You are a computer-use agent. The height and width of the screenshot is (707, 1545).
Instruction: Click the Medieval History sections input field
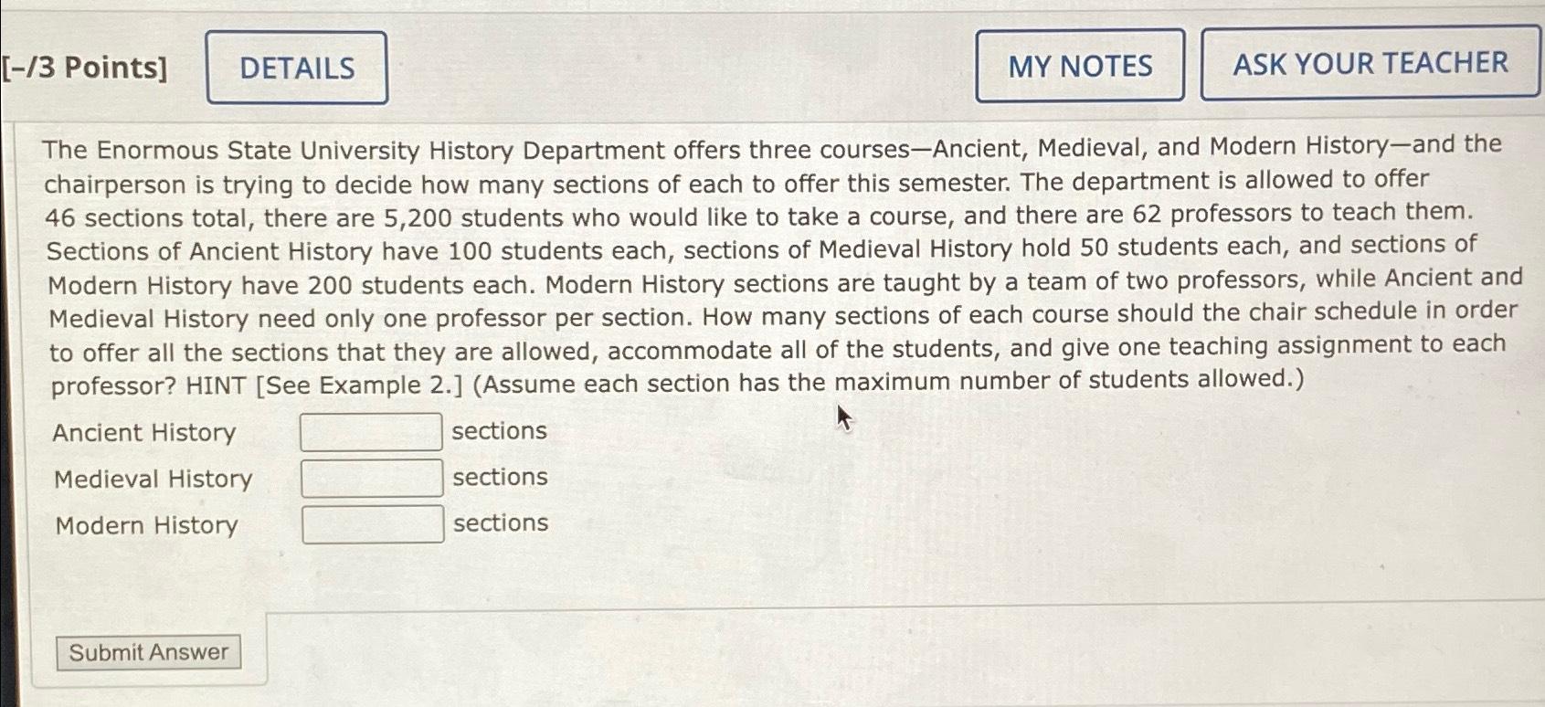pos(370,477)
